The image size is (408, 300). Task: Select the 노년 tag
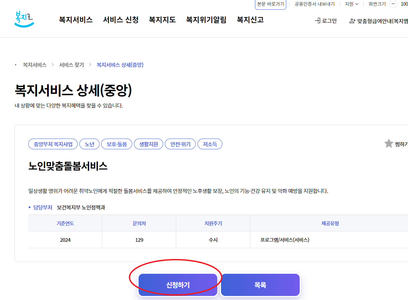pos(89,144)
